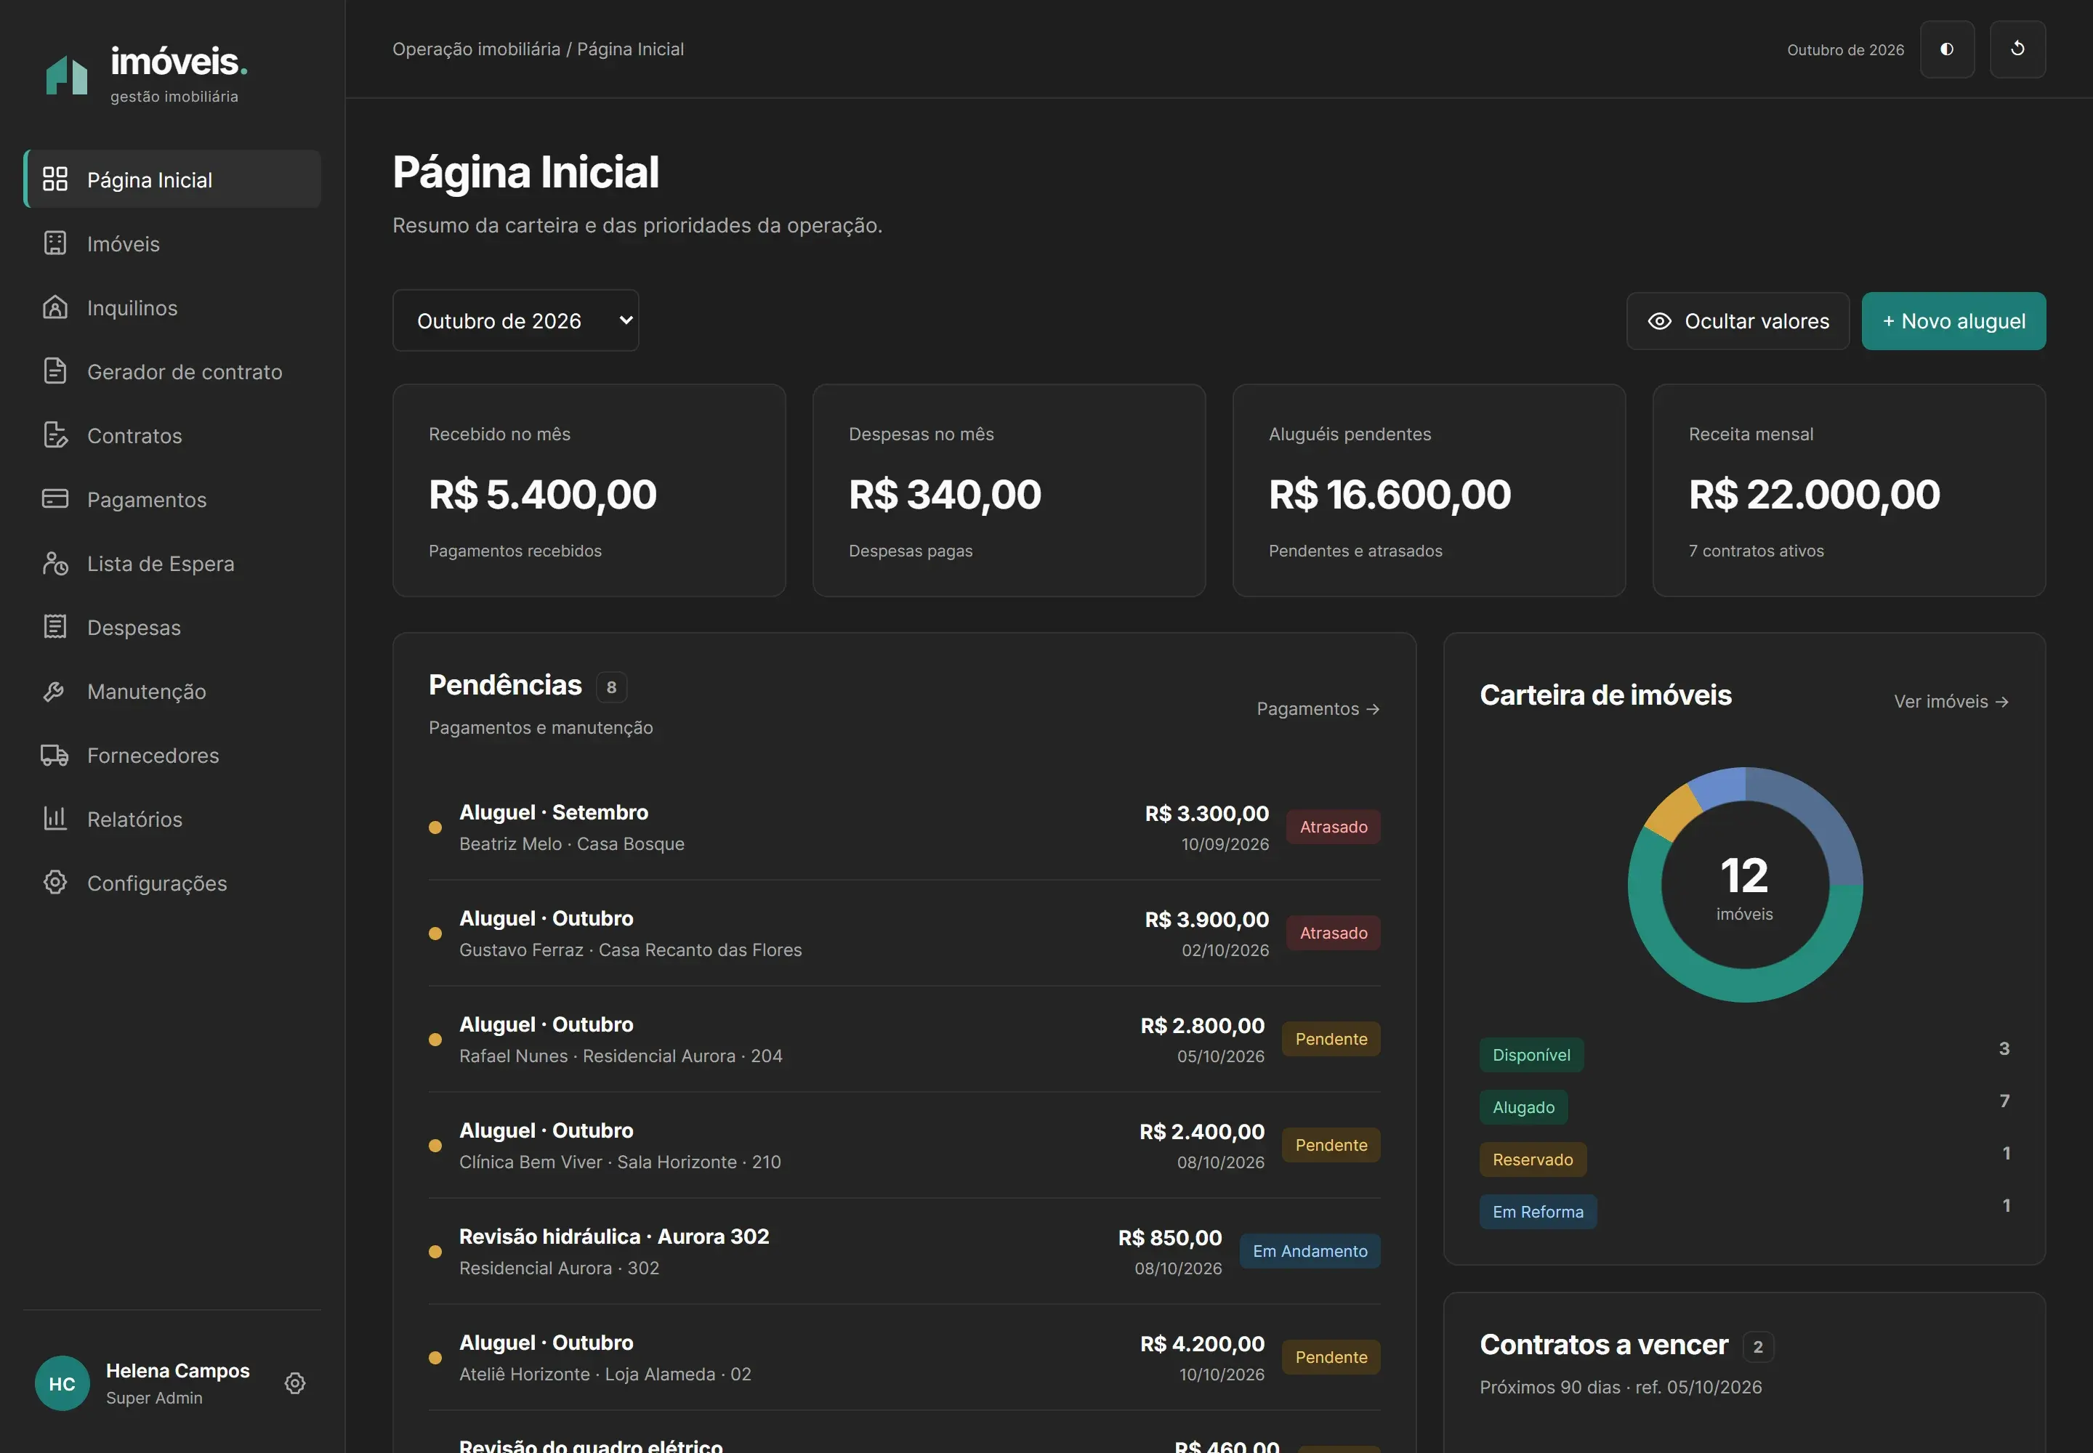Select Rafael Nunes Residencial Aurora 204 row
This screenshot has height=1453, width=2093.
904,1039
